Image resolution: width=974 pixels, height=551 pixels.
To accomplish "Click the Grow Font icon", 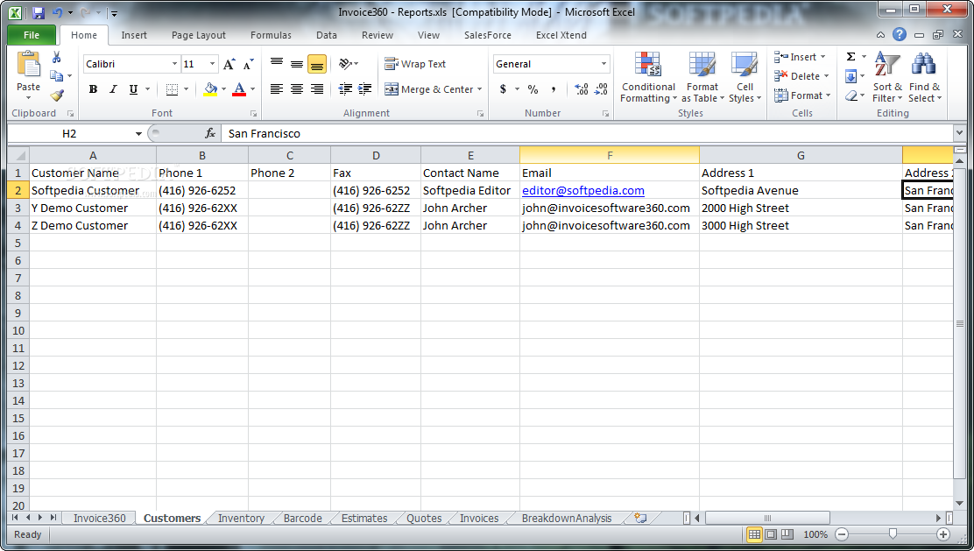I will point(229,64).
